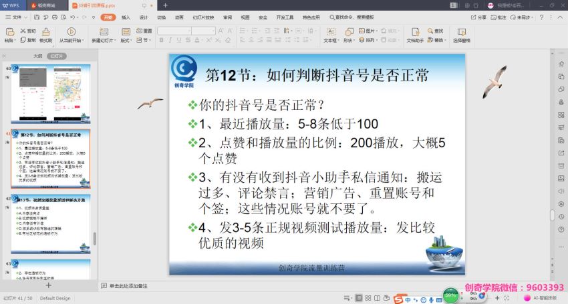Click the search commands field
This screenshot has width=568, height=304.
(x=351, y=17)
